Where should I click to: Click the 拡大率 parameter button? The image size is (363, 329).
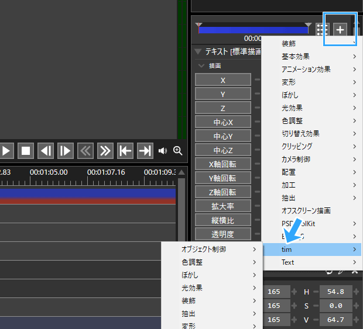point(223,206)
